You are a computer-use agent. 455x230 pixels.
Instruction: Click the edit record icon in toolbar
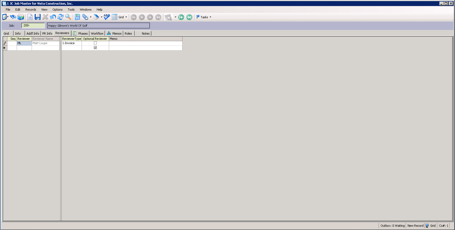click(x=5, y=17)
